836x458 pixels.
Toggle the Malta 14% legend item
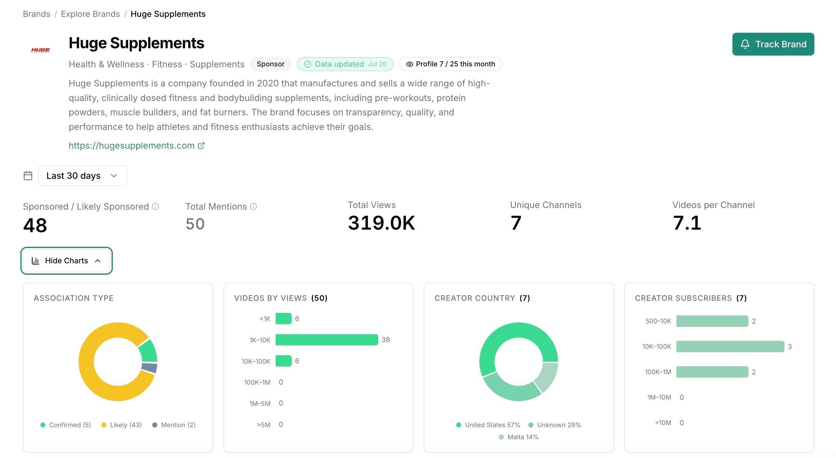click(x=518, y=437)
